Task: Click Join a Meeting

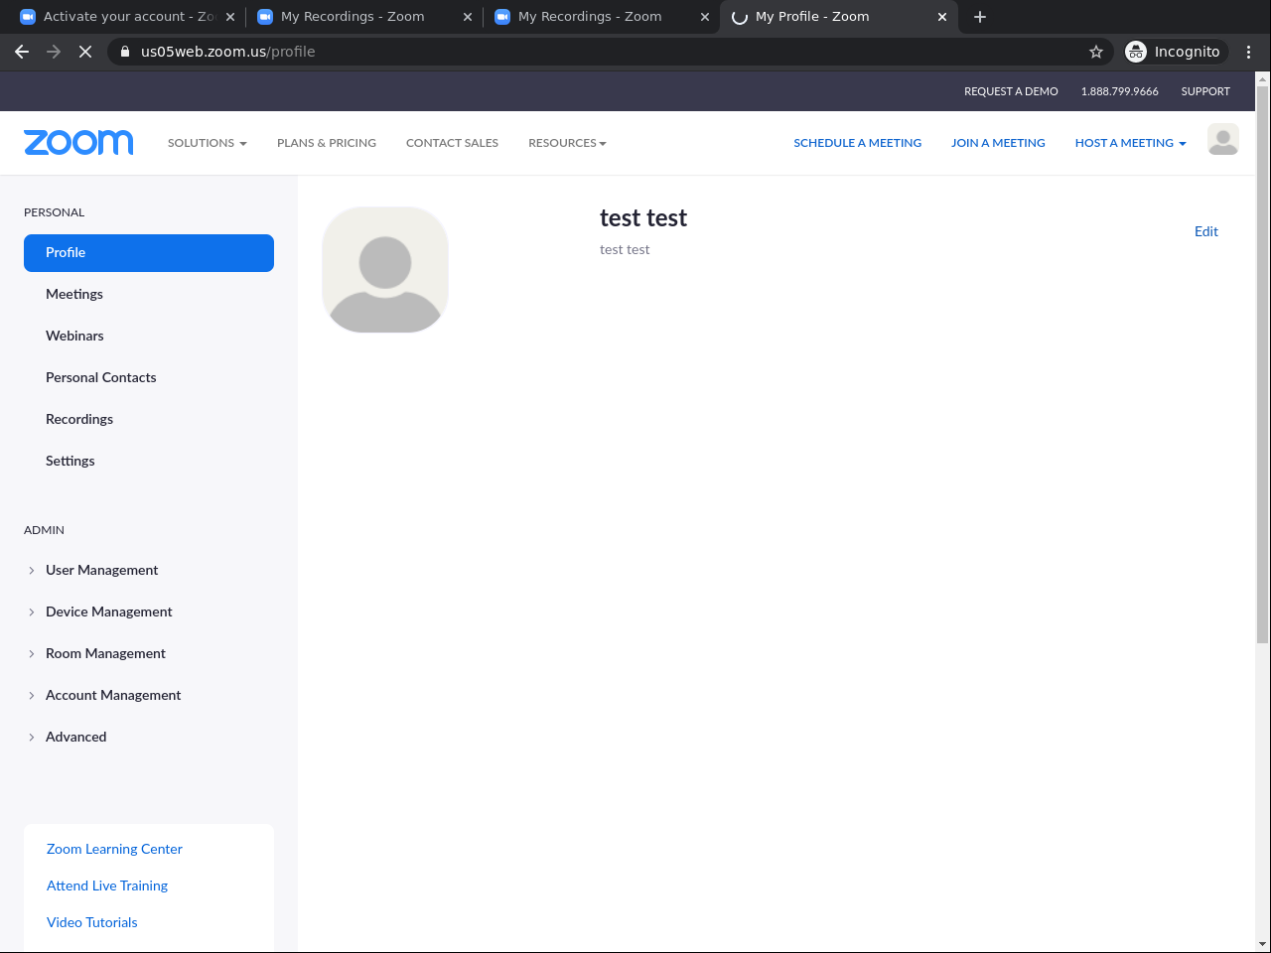Action: 998,143
